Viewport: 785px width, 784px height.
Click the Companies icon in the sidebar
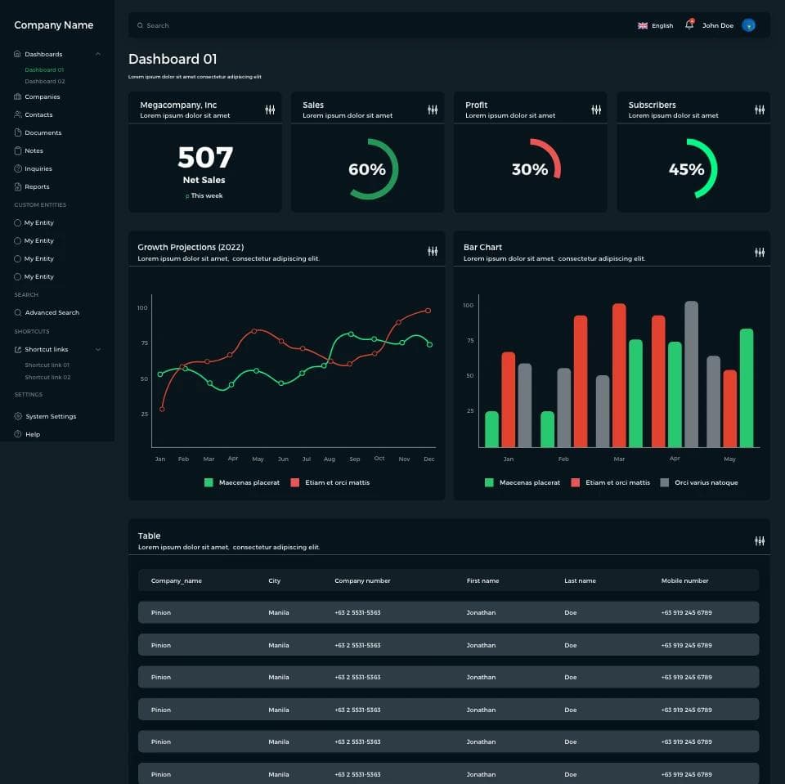coord(17,96)
